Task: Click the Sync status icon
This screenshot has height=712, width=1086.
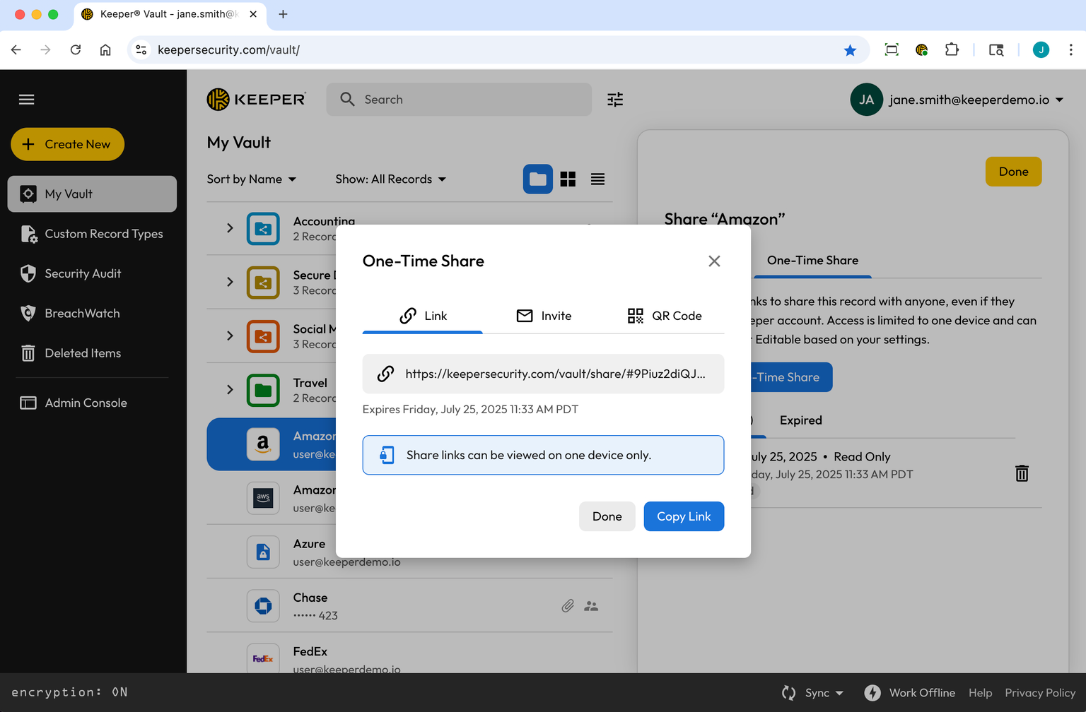Action: coord(787,693)
